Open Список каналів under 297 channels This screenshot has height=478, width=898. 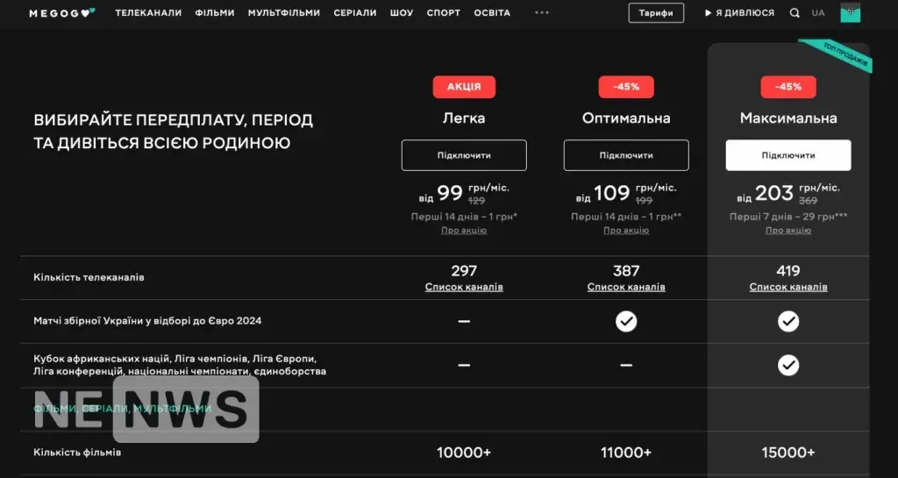click(464, 287)
